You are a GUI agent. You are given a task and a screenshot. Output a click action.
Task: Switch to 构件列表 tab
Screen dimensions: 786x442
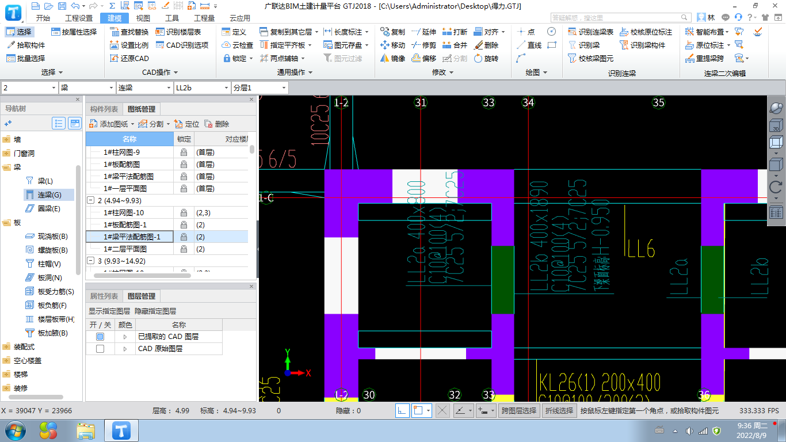click(x=104, y=109)
